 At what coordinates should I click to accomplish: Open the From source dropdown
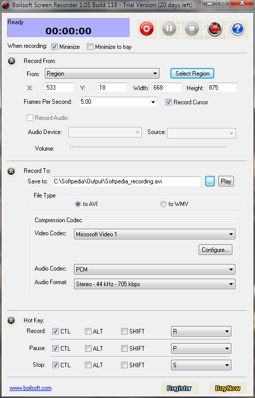102,74
